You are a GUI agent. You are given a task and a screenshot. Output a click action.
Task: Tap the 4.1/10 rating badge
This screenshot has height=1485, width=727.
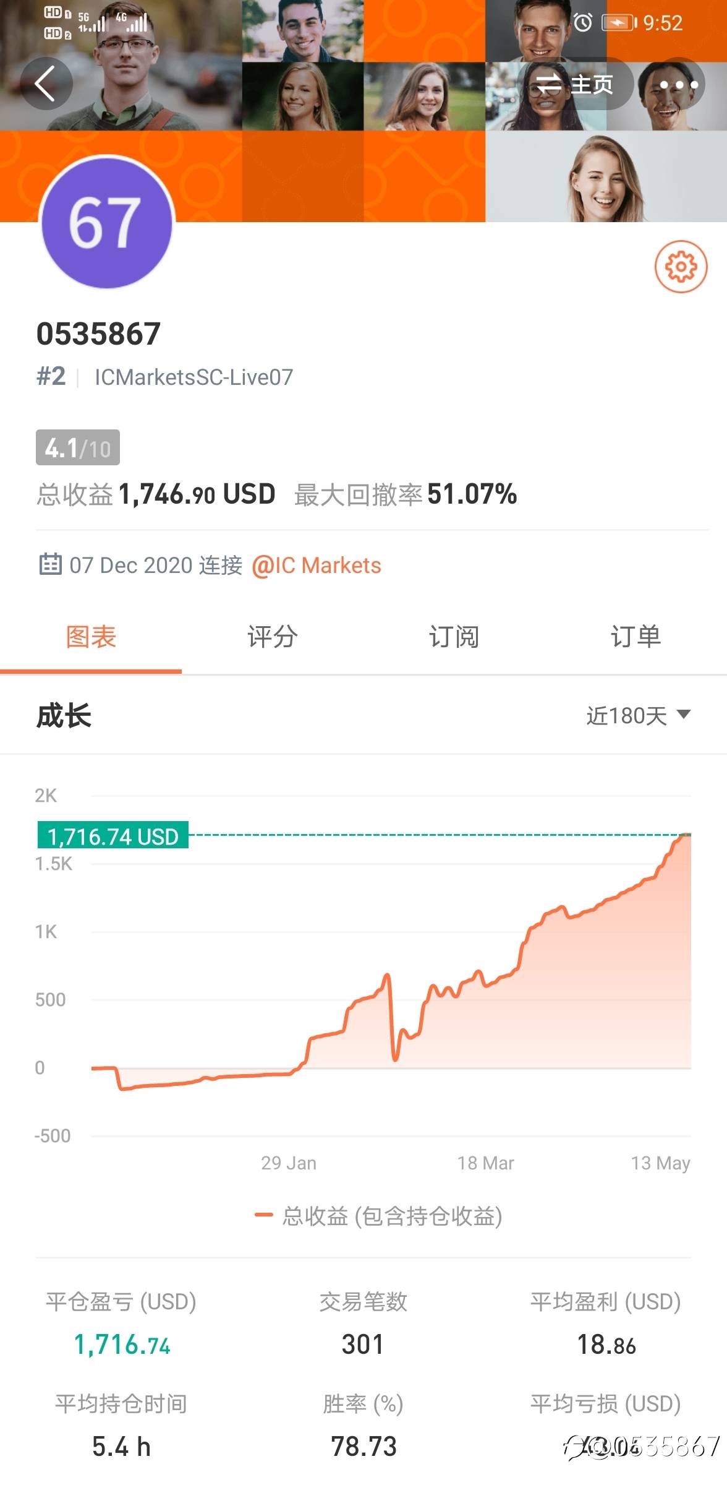click(78, 447)
